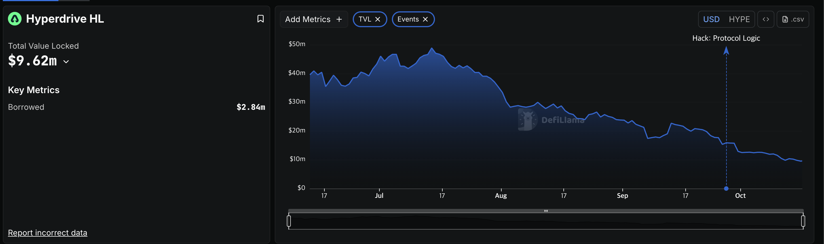This screenshot has height=244, width=824.
Task: Click the Oct x-axis label
Action: tap(740, 196)
